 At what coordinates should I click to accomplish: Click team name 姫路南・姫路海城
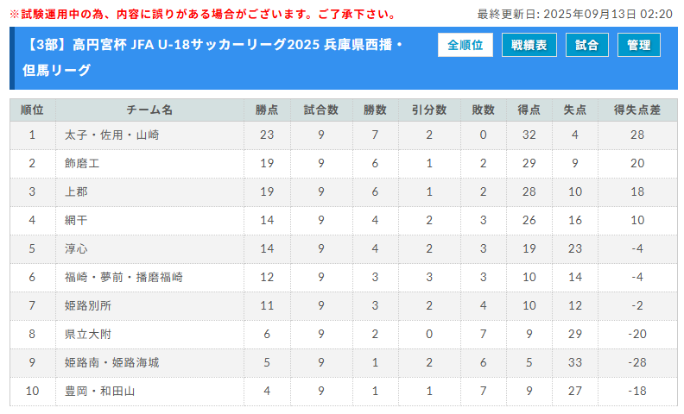point(112,362)
